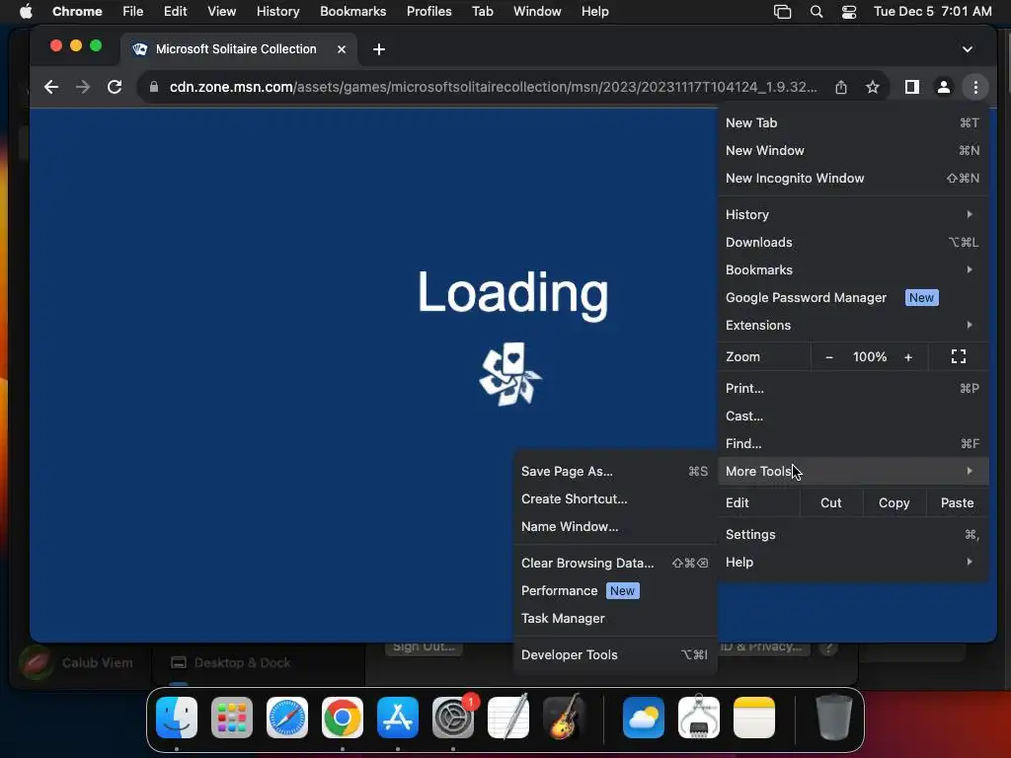Select the Microsoft Solitaire Collection tab
Screen dimensions: 1011x758
tap(236, 49)
